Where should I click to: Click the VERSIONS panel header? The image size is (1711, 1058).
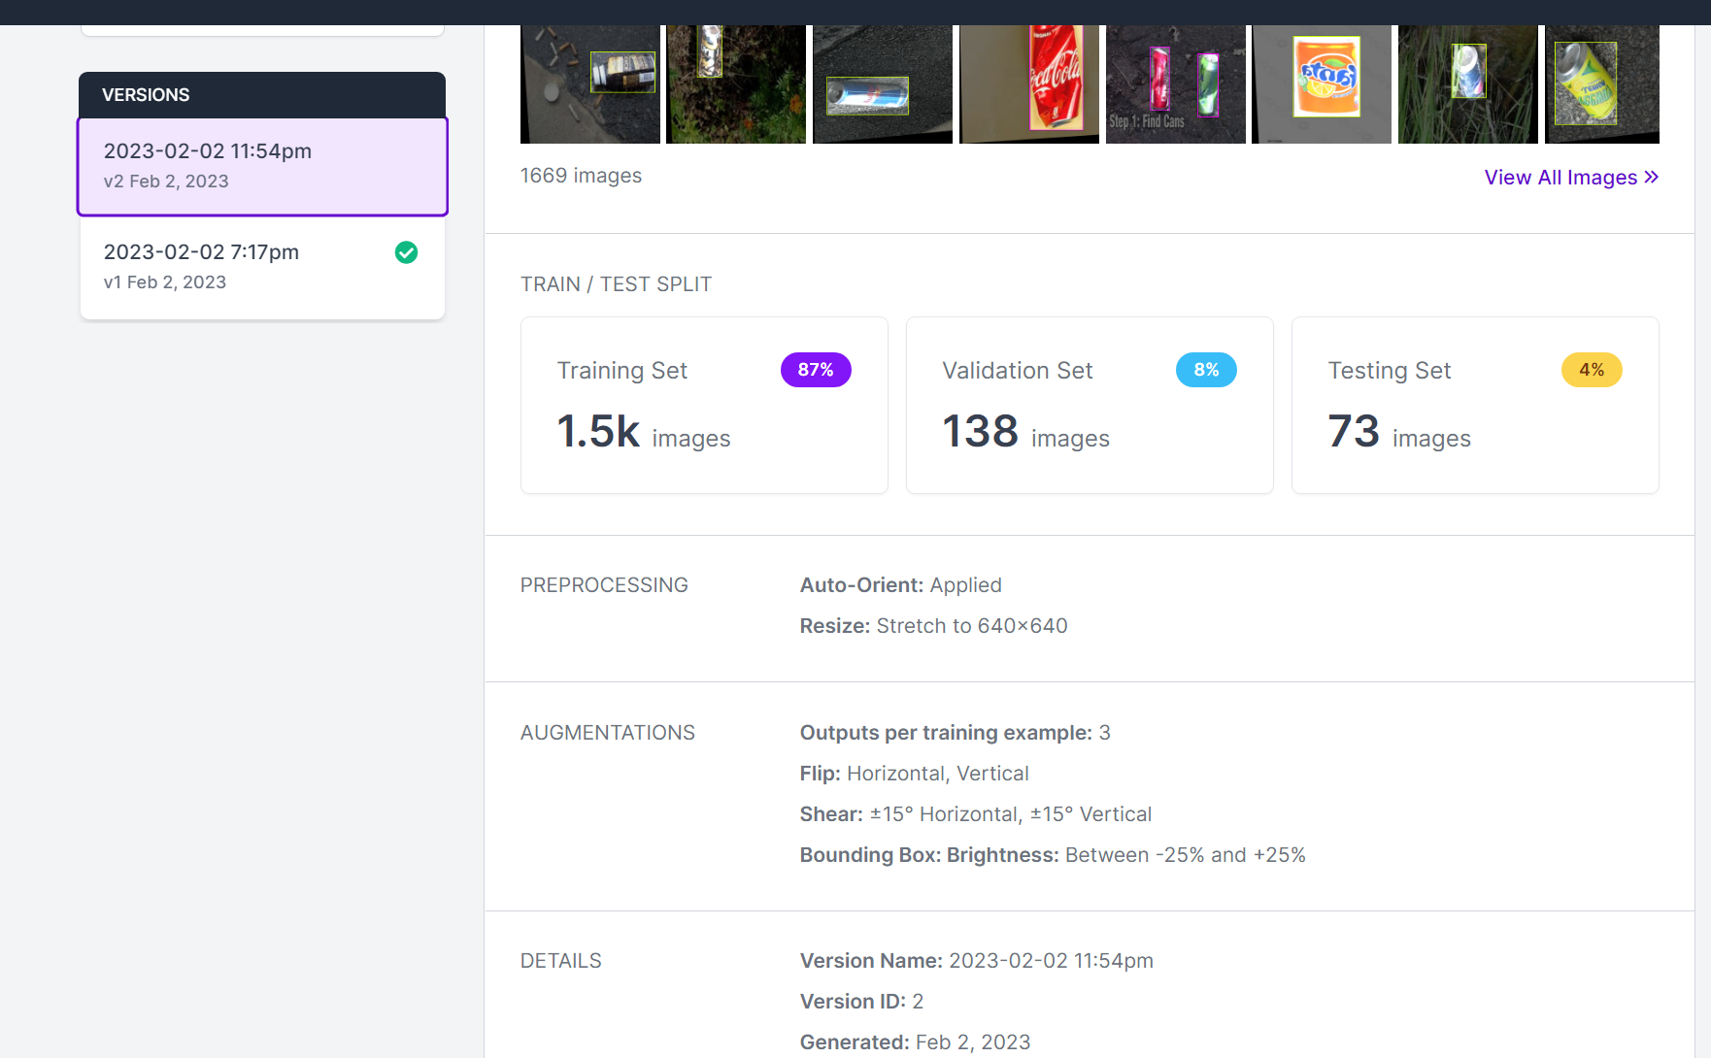(x=262, y=95)
